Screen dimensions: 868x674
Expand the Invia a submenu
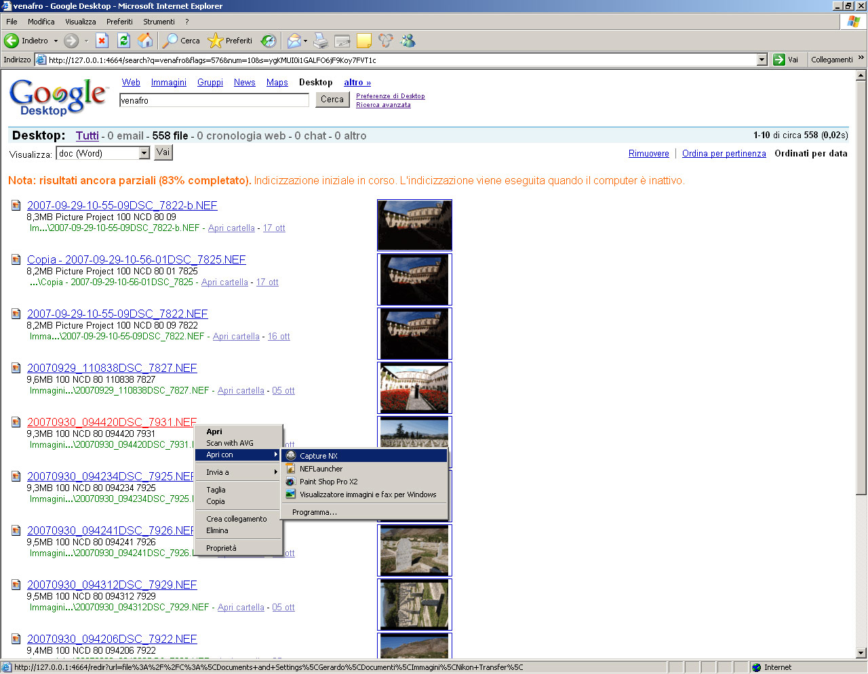pos(238,472)
